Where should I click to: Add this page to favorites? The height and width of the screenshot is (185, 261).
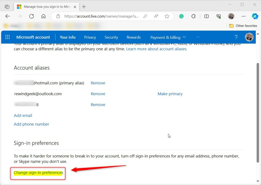tap(167, 16)
